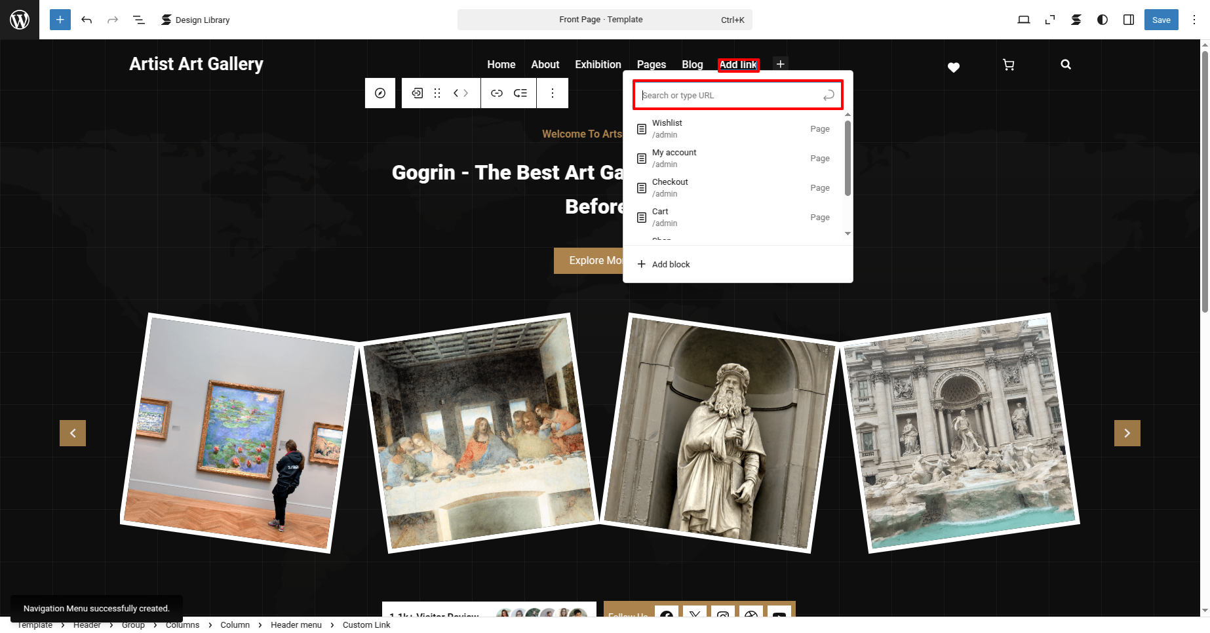
Task: Click the Explore More button
Action: click(x=588, y=261)
